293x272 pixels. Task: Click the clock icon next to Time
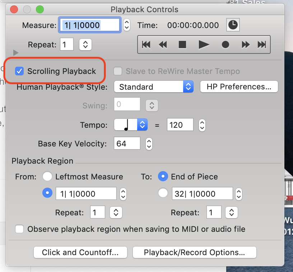pos(233,25)
